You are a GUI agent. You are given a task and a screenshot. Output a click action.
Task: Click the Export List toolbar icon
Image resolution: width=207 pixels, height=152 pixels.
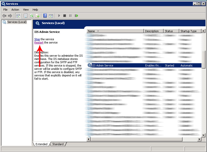pos(38,16)
